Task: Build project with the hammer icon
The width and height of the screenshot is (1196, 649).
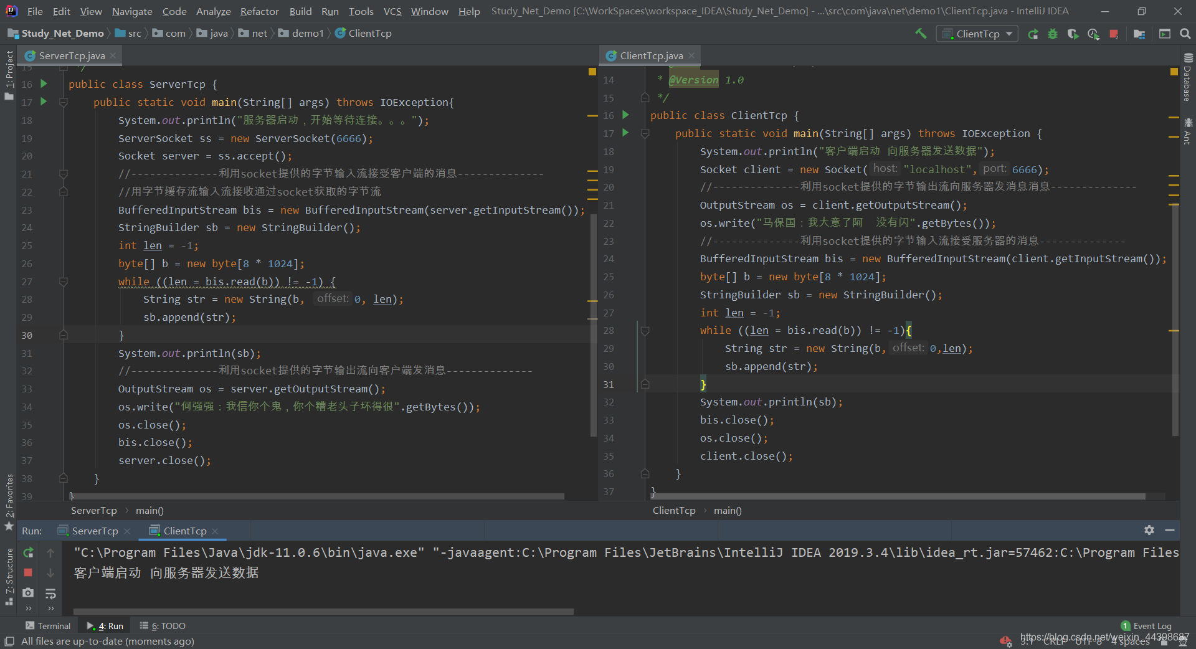Action: click(x=921, y=34)
